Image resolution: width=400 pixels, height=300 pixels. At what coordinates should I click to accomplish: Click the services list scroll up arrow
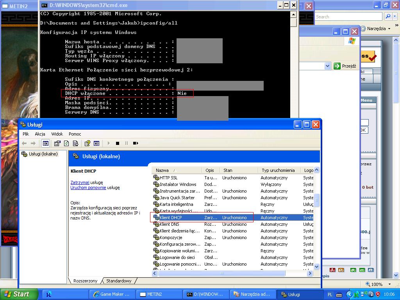click(x=316, y=170)
